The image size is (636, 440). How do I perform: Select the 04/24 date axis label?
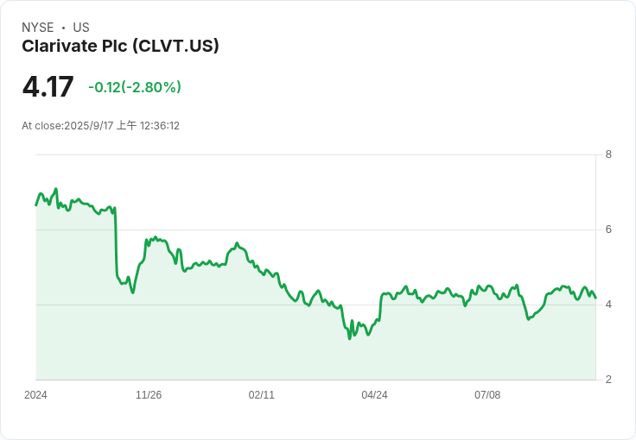point(374,395)
